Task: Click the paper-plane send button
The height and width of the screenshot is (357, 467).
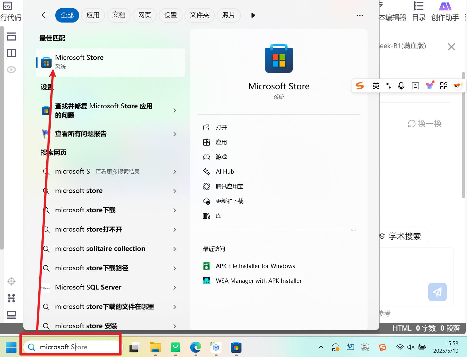Action: (x=438, y=292)
